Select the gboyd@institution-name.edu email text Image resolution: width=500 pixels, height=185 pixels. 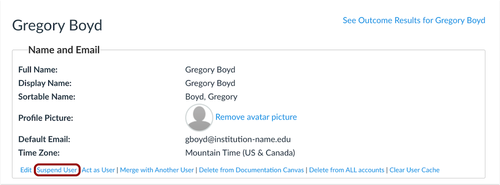[238, 139]
